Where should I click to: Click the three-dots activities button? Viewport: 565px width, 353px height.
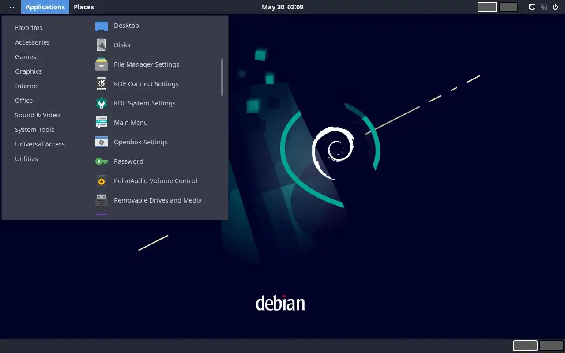[x=11, y=7]
